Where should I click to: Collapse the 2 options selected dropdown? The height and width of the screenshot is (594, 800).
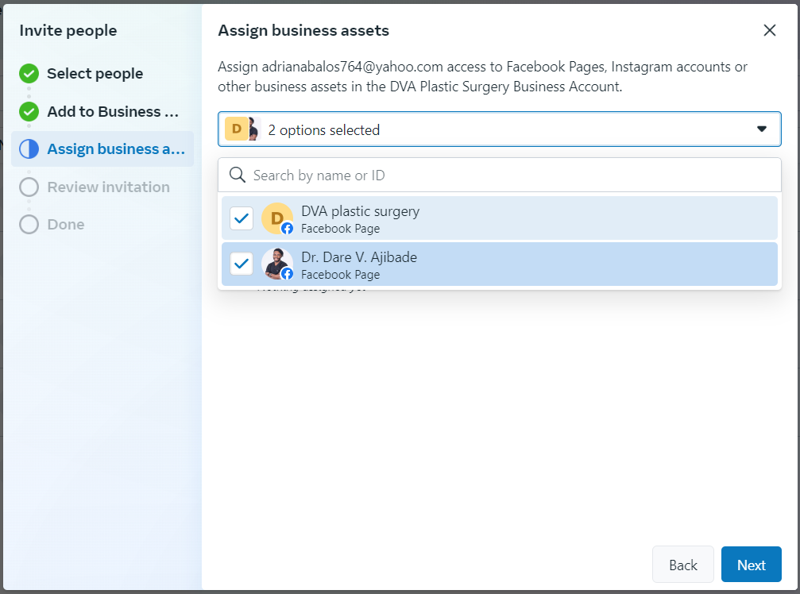click(x=500, y=129)
